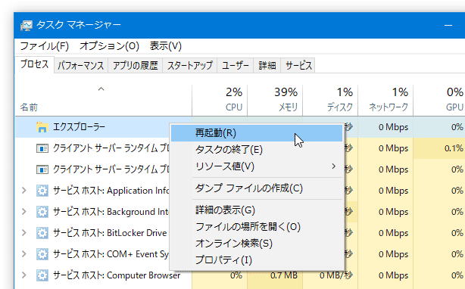Expand サービス ホスト: Application Info row
The width and height of the screenshot is (465, 289).
pyautogui.click(x=24, y=191)
